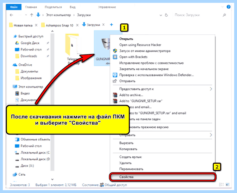
Task: Open the Downloads quick access folder
Action: point(26,56)
